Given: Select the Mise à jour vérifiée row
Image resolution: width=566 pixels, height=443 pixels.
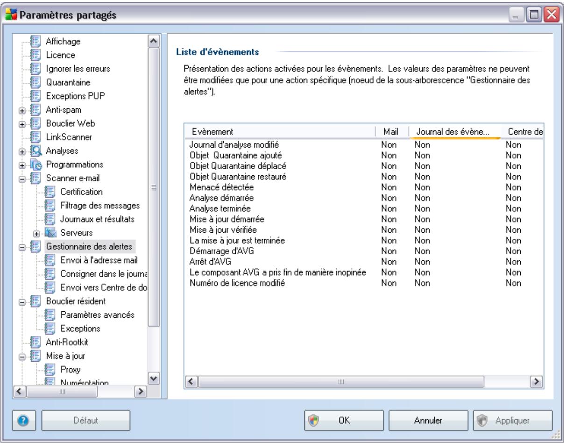Looking at the screenshot, I should tap(363, 230).
